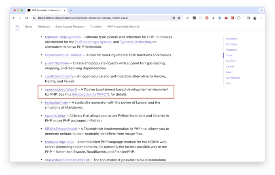Image resolution: width=275 pixels, height=175 pixels.
Task: Jump to Tools in the sidebar
Action: pos(229,55)
